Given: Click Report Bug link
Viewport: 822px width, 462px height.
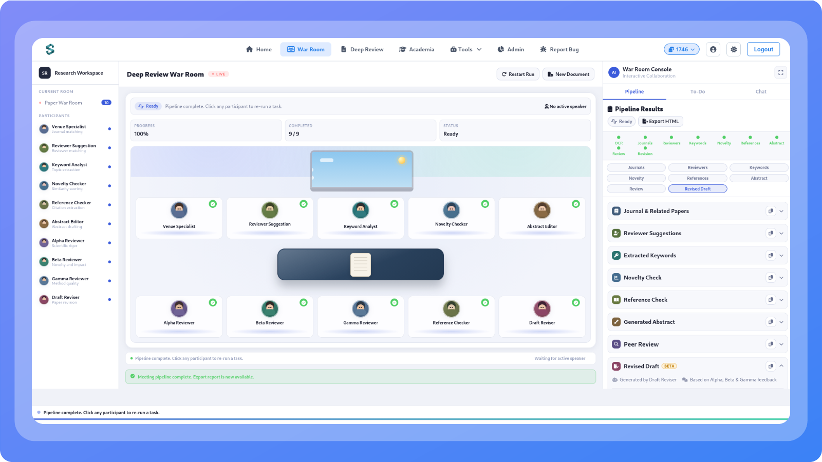Looking at the screenshot, I should click(x=559, y=49).
